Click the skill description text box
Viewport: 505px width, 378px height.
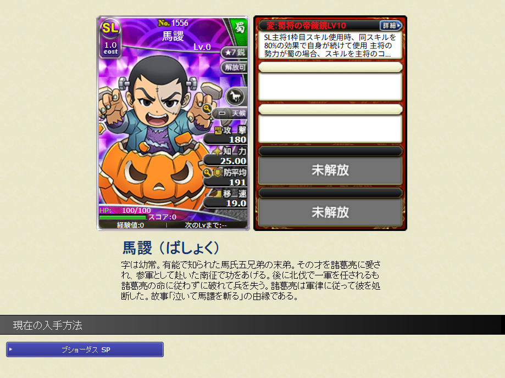point(330,46)
